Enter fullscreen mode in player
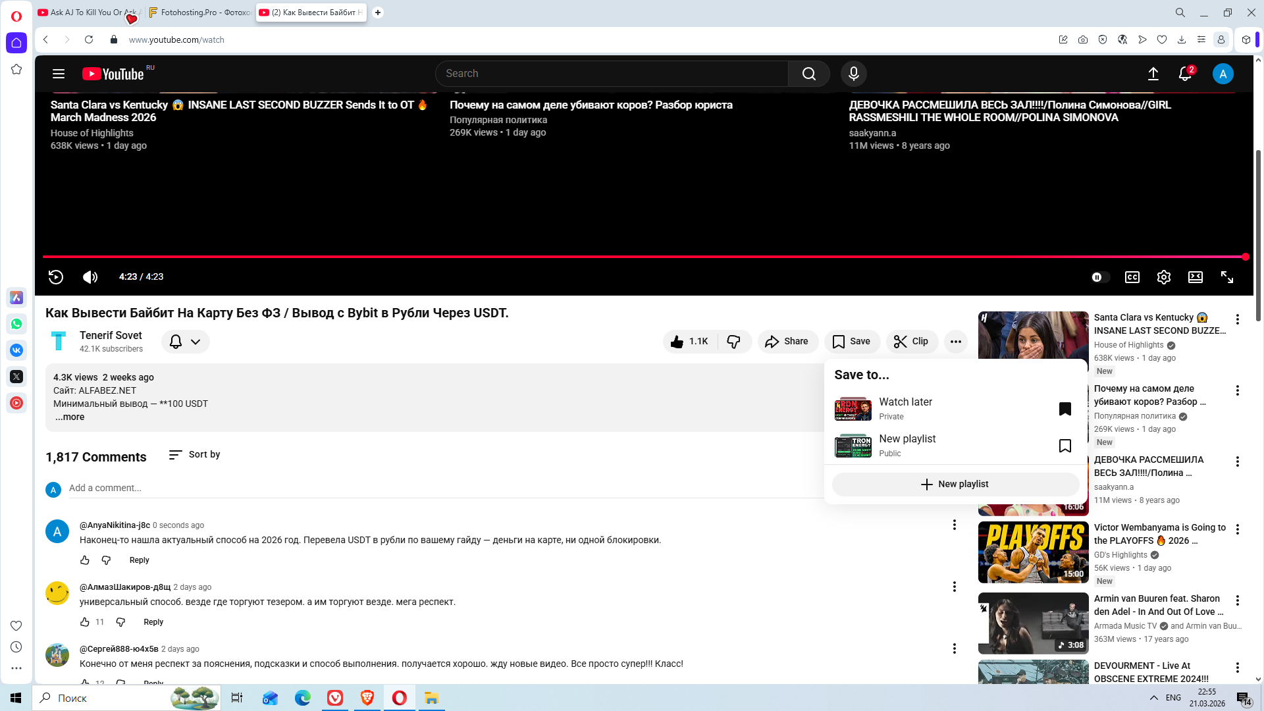This screenshot has width=1264, height=711. (x=1226, y=277)
